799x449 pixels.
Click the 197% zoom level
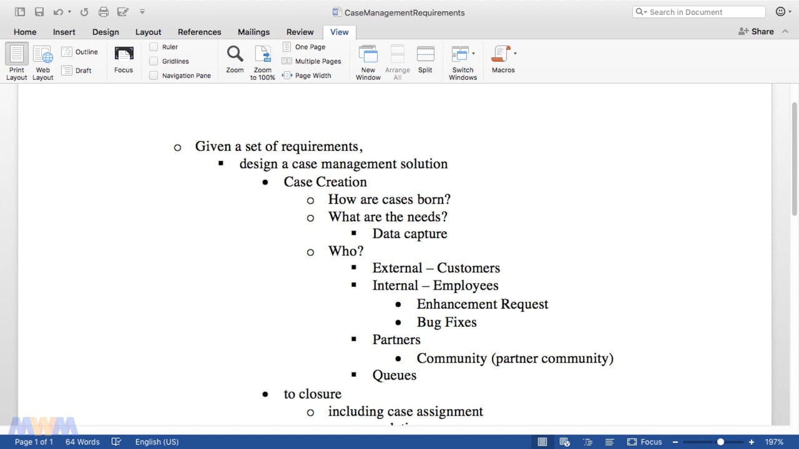tap(774, 442)
